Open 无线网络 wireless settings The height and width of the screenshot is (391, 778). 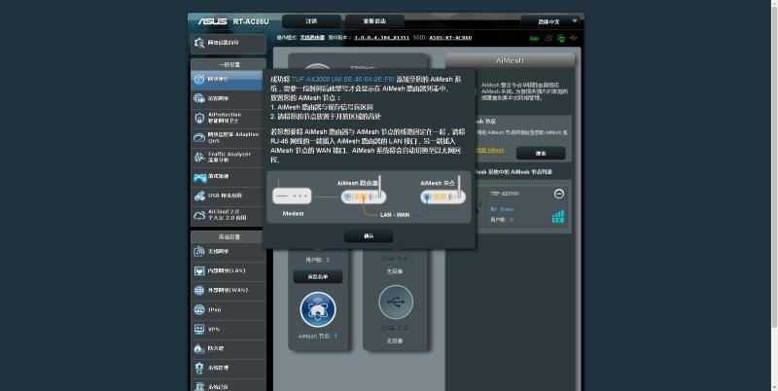229,252
